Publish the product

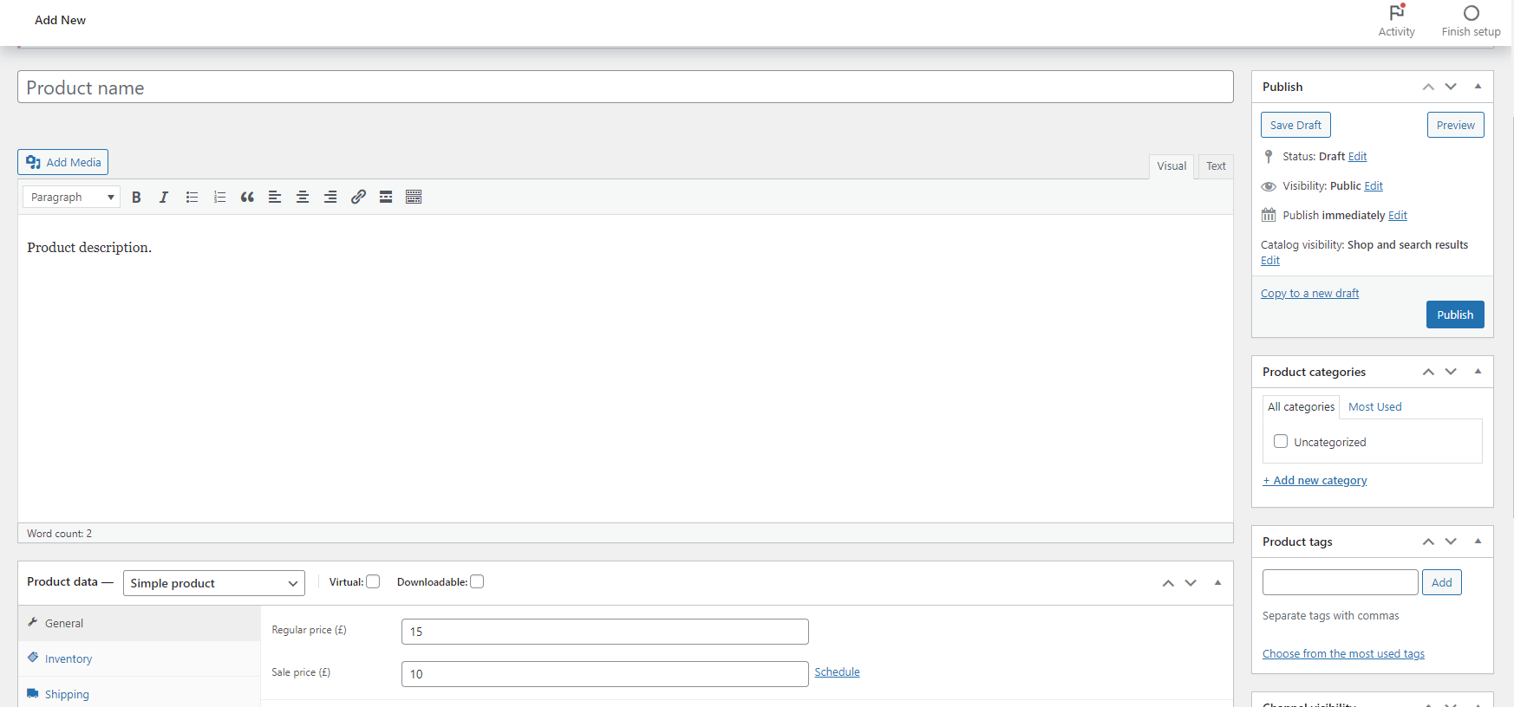[x=1455, y=315]
